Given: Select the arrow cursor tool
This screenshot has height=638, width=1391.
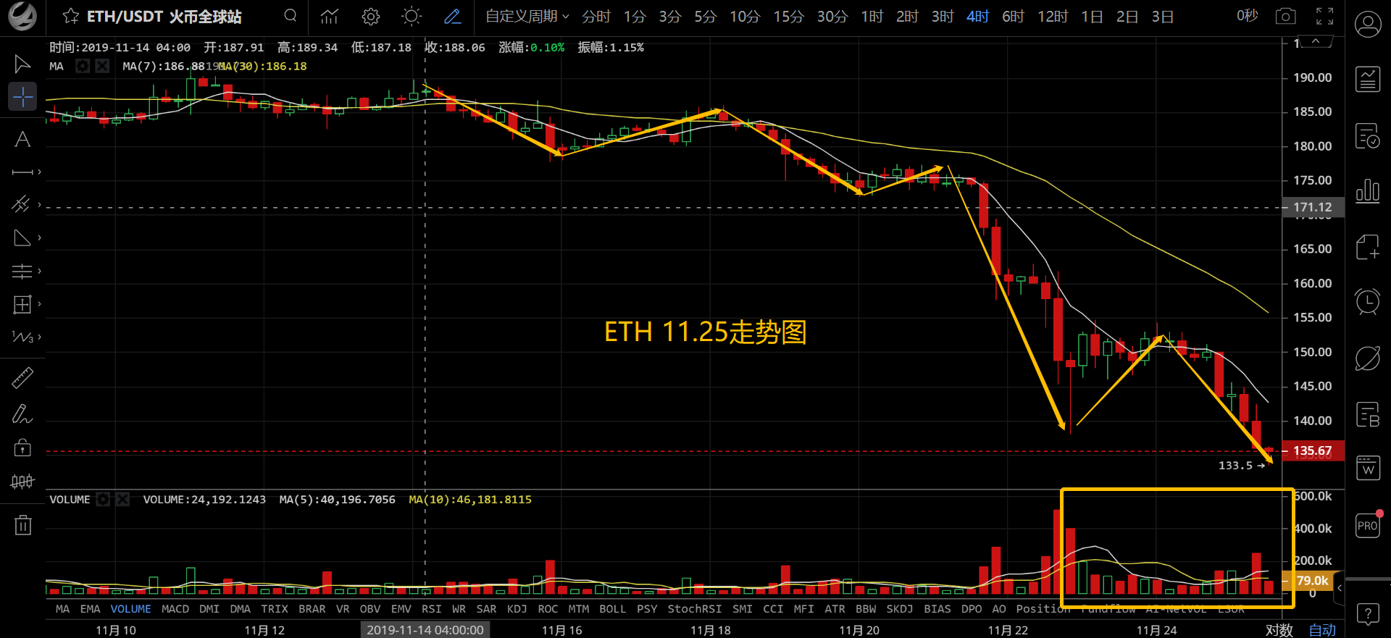Looking at the screenshot, I should coord(22,64).
